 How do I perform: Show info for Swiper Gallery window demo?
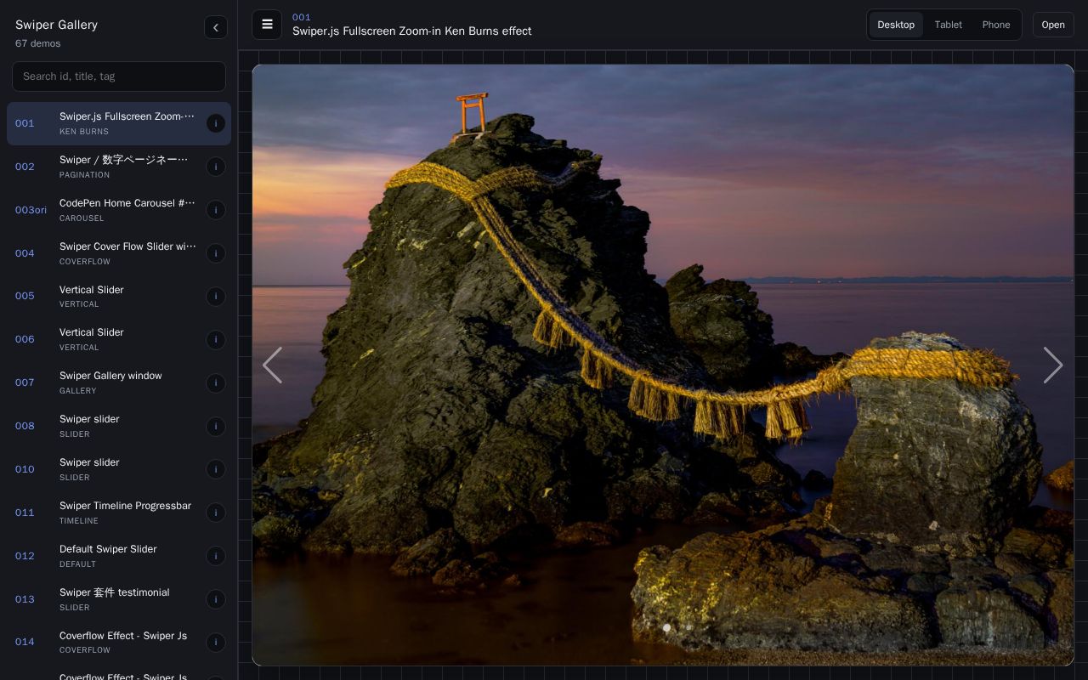point(216,382)
